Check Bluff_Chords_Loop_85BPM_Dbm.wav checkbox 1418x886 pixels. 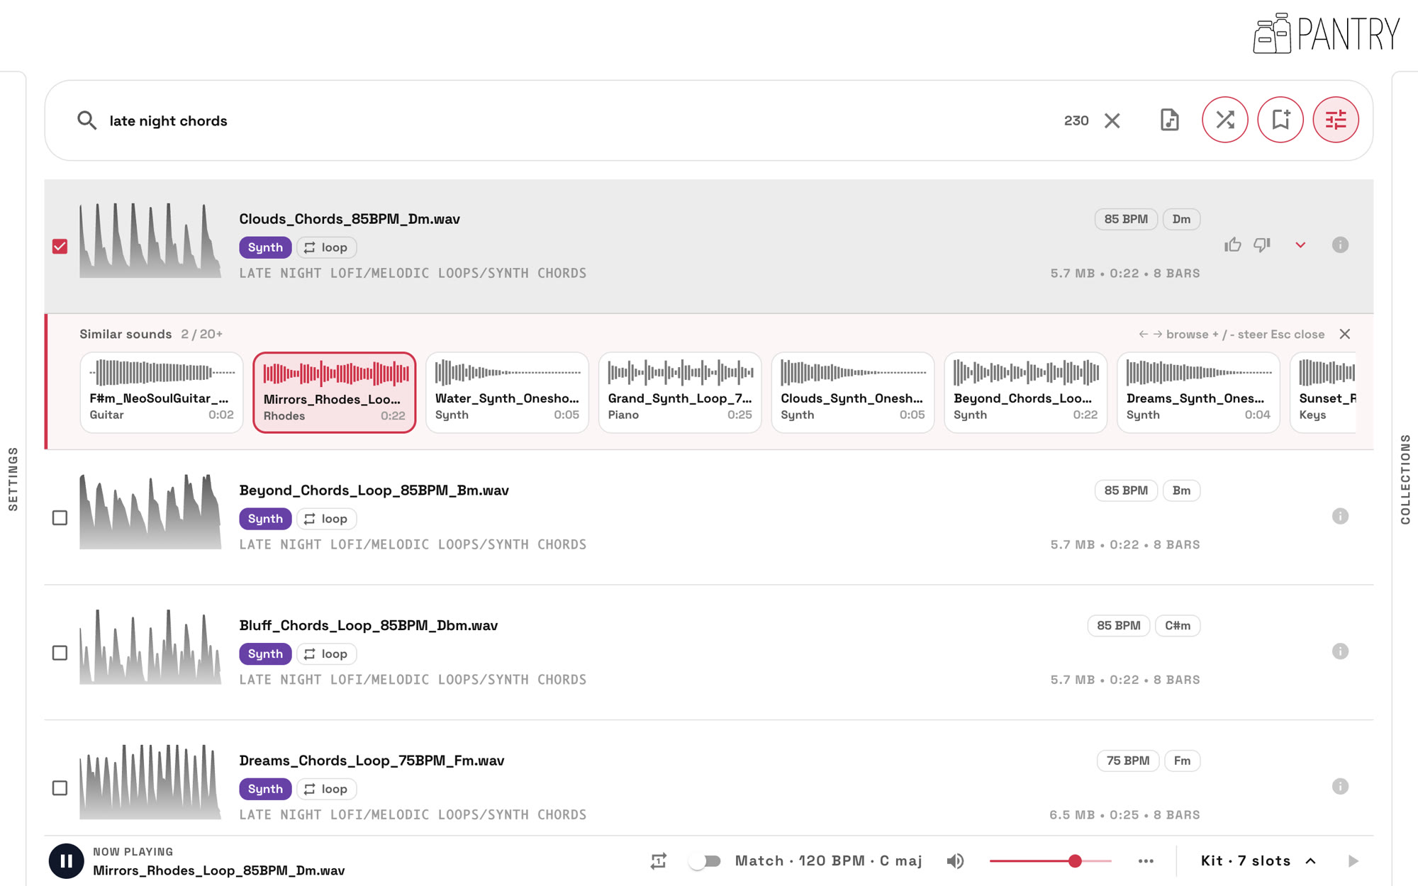click(60, 653)
